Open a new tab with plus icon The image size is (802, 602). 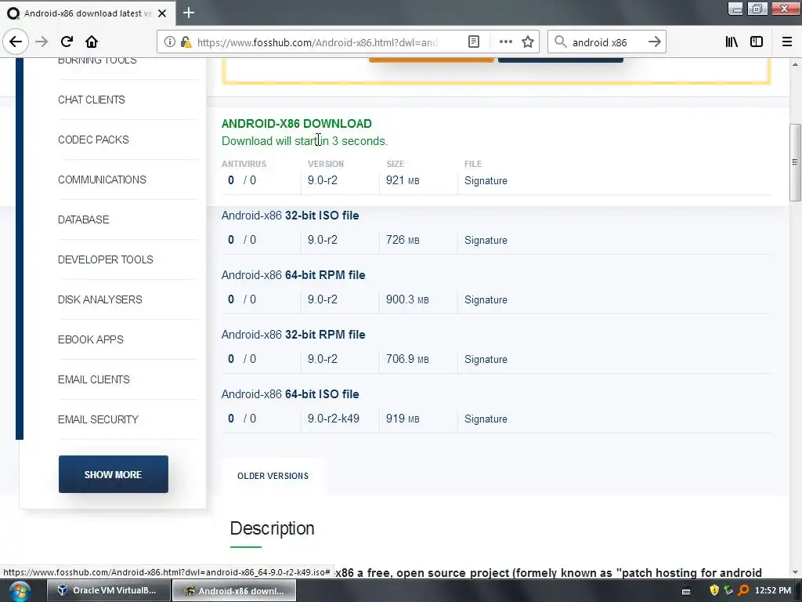tap(189, 13)
